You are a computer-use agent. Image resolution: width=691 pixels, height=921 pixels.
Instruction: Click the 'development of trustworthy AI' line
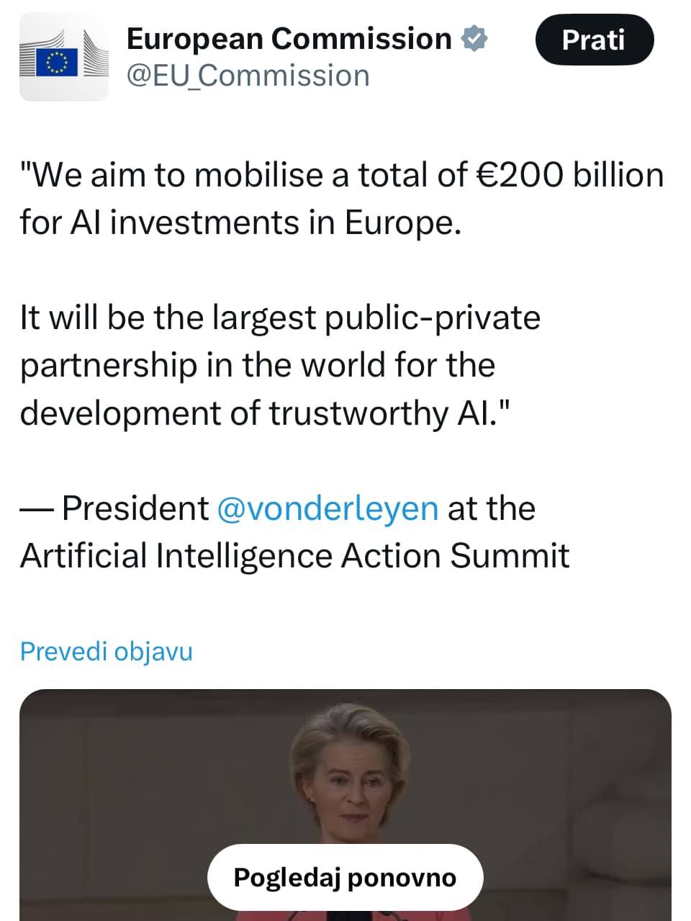pyautogui.click(x=265, y=413)
